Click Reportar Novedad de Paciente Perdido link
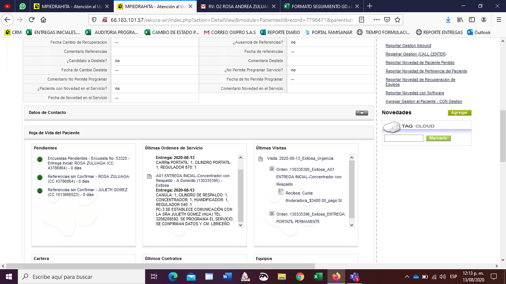The width and height of the screenshot is (506, 284). pyautogui.click(x=420, y=62)
